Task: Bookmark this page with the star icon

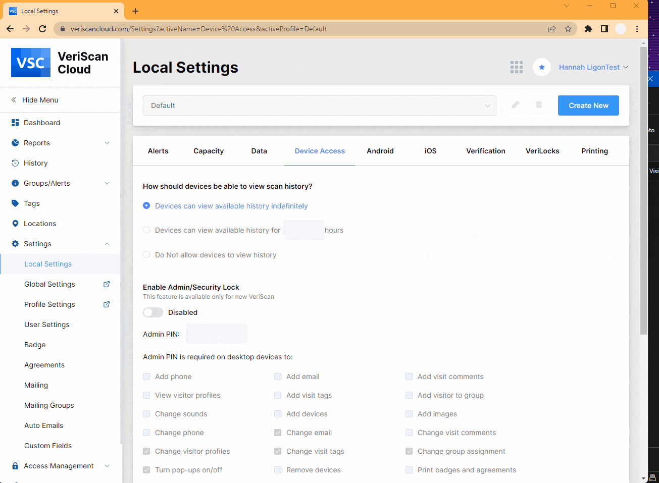Action: pos(568,29)
